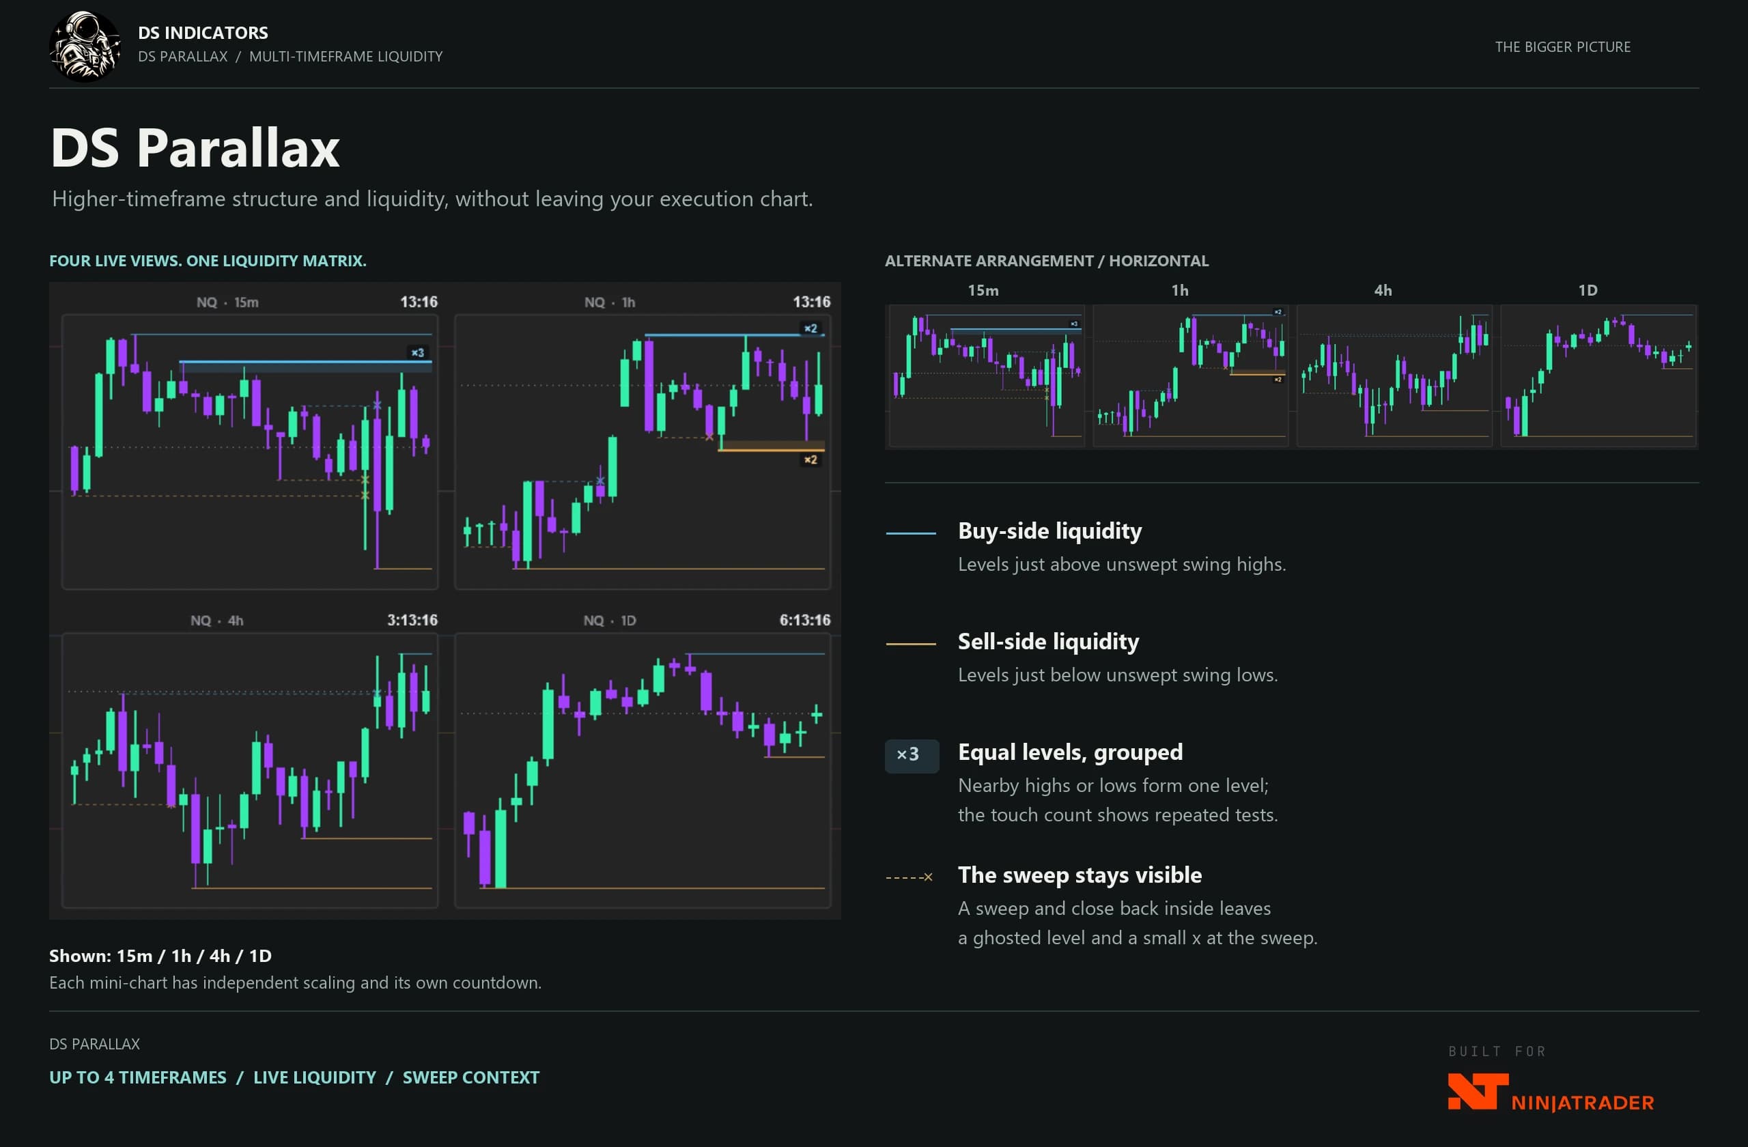The image size is (1748, 1147).
Task: Click 'SWEEP CONTEXT' footer text
Action: tap(470, 1077)
